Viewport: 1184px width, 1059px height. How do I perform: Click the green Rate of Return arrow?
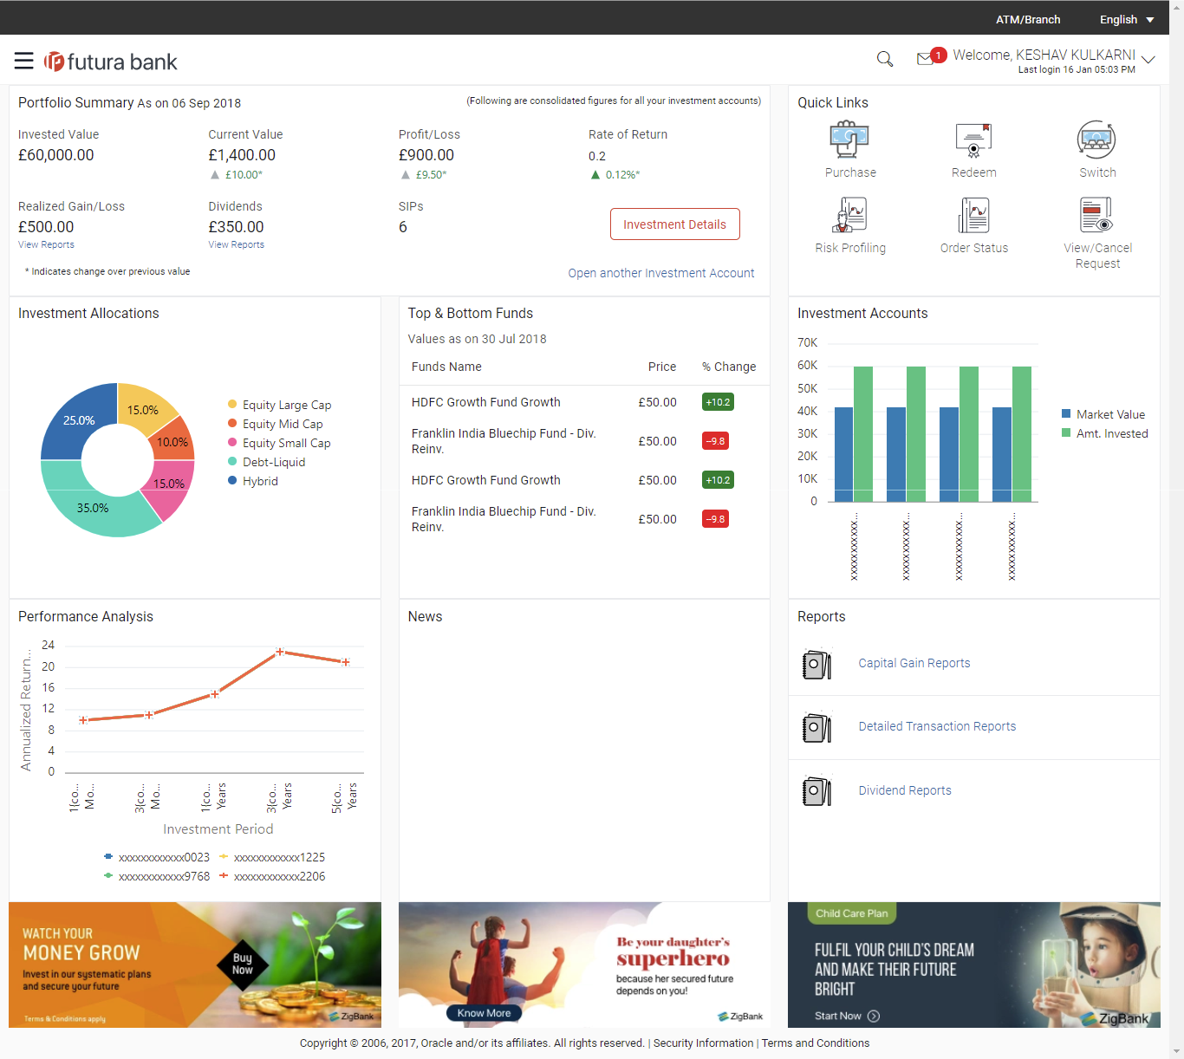coord(595,175)
